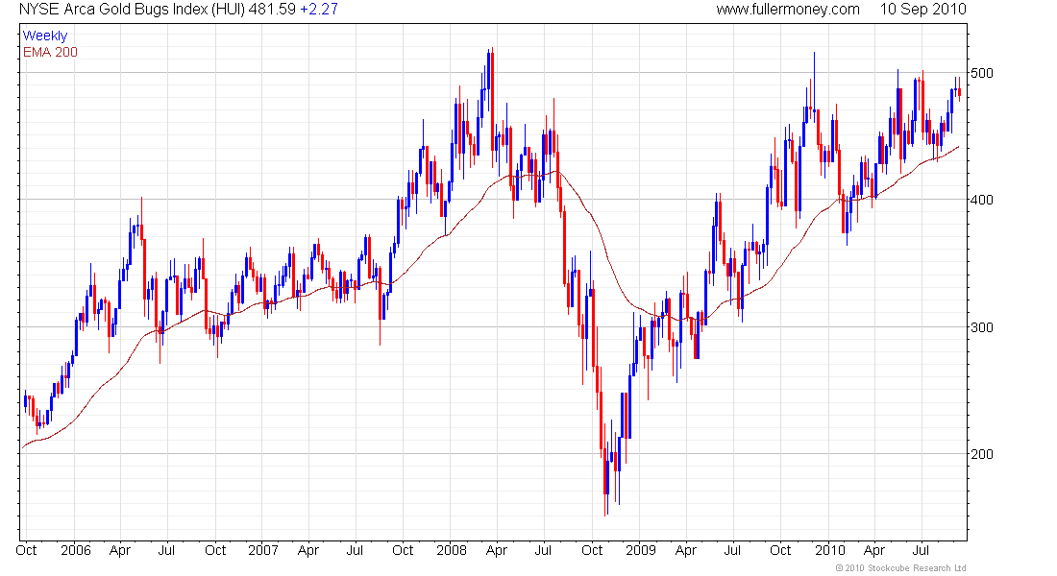The width and height of the screenshot is (1057, 576).
Task: Select the 'Weekly' legend label
Action: pyautogui.click(x=45, y=36)
